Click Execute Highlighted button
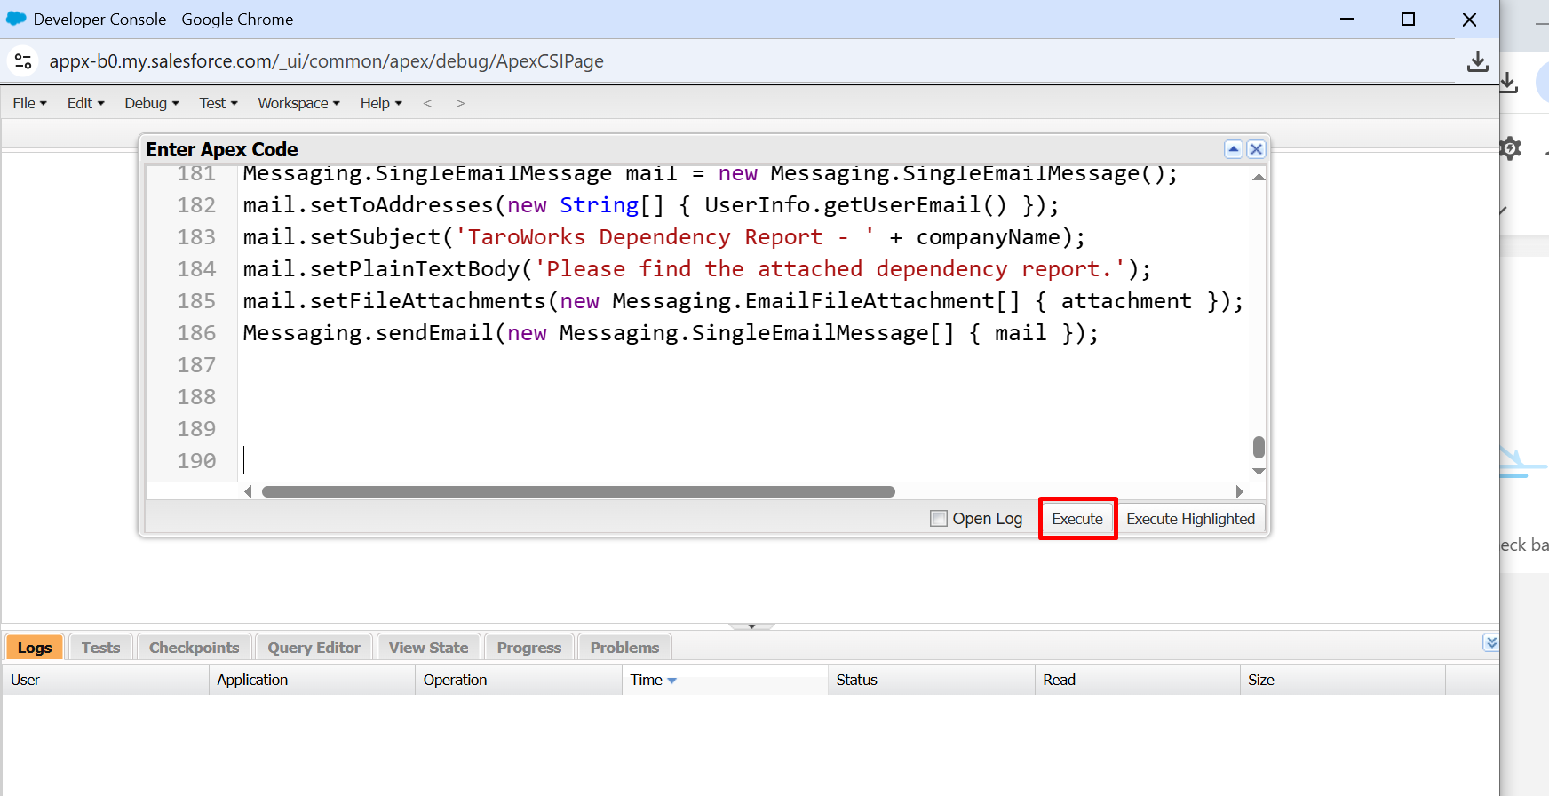The width and height of the screenshot is (1549, 796). [x=1190, y=519]
